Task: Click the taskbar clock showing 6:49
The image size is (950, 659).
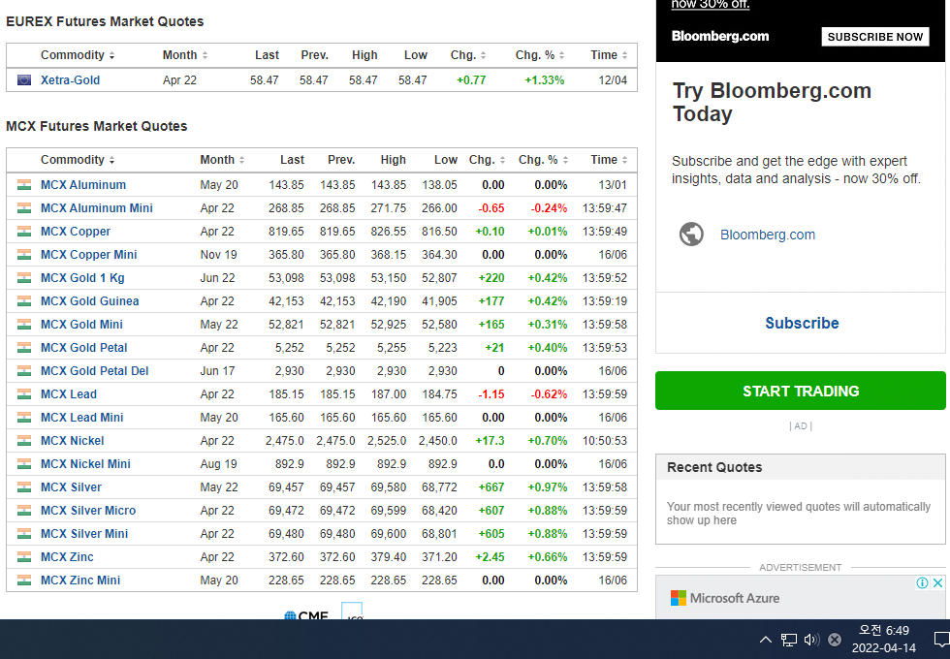Action: (x=884, y=639)
